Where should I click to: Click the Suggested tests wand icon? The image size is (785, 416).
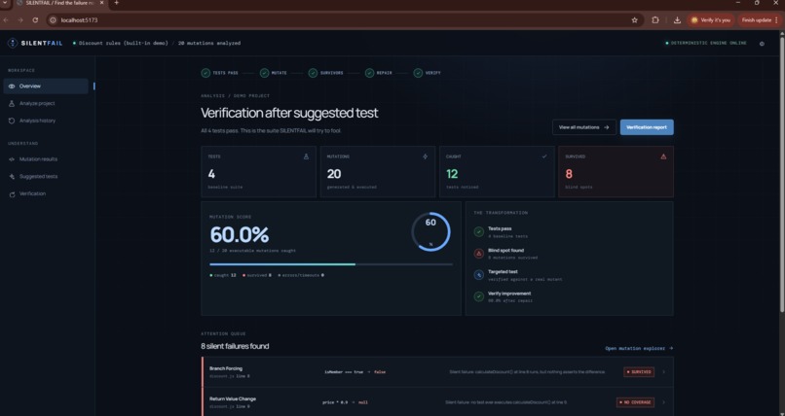pyautogui.click(x=12, y=177)
